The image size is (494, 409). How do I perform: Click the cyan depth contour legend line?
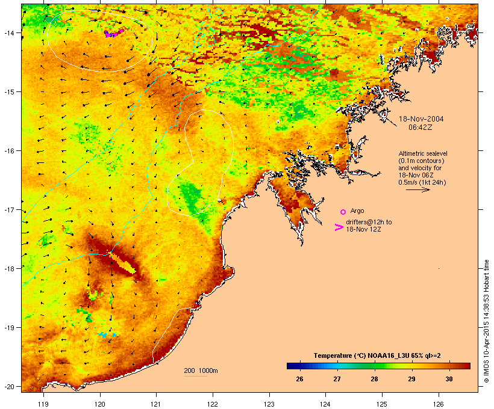[x=196, y=377]
